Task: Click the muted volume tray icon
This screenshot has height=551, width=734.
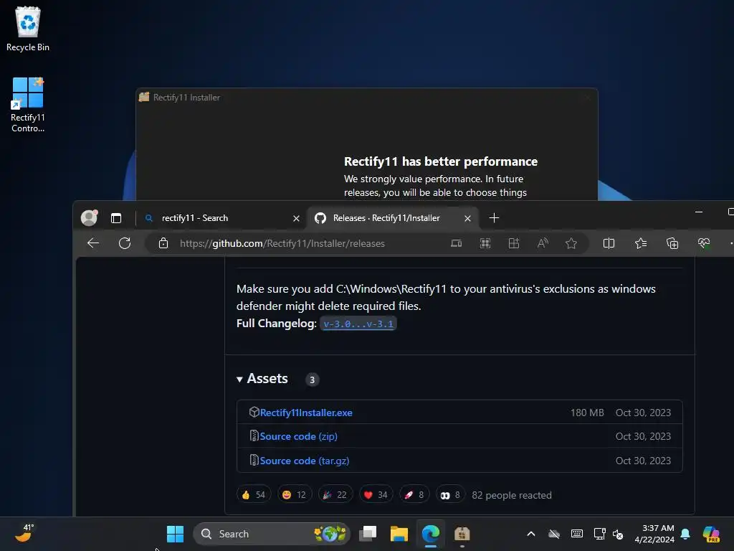Action: (x=618, y=534)
